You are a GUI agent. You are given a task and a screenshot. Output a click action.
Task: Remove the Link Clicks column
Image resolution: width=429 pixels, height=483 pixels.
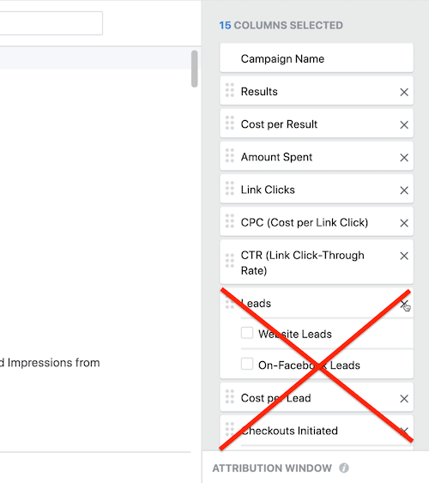(x=404, y=190)
